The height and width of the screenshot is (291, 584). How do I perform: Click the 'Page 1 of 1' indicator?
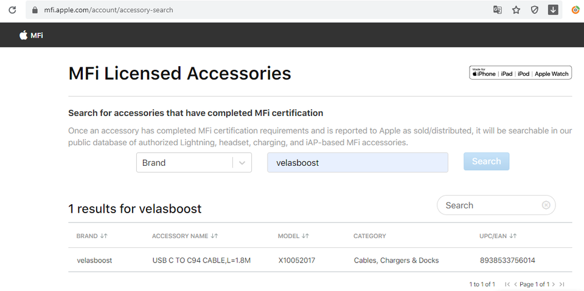point(535,284)
